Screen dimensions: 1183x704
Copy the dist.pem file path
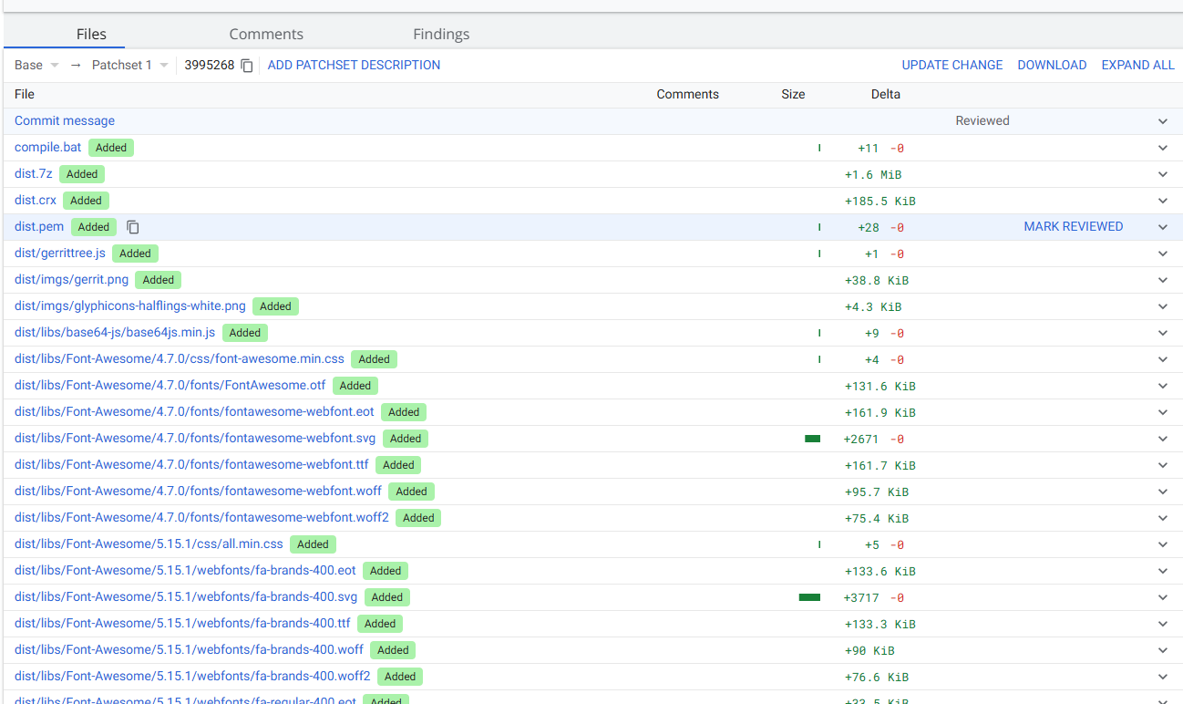tap(133, 227)
